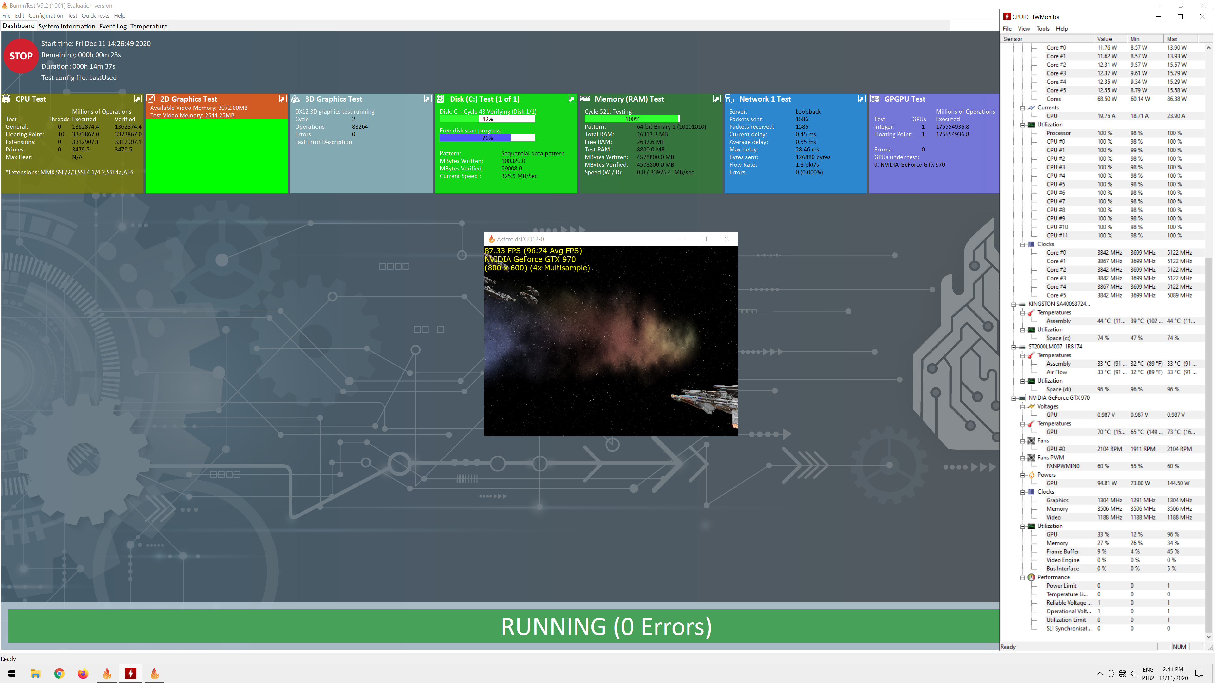Image resolution: width=1215 pixels, height=683 pixels.
Task: Click the Memory Test RAM stick icon
Action: pyautogui.click(x=585, y=99)
